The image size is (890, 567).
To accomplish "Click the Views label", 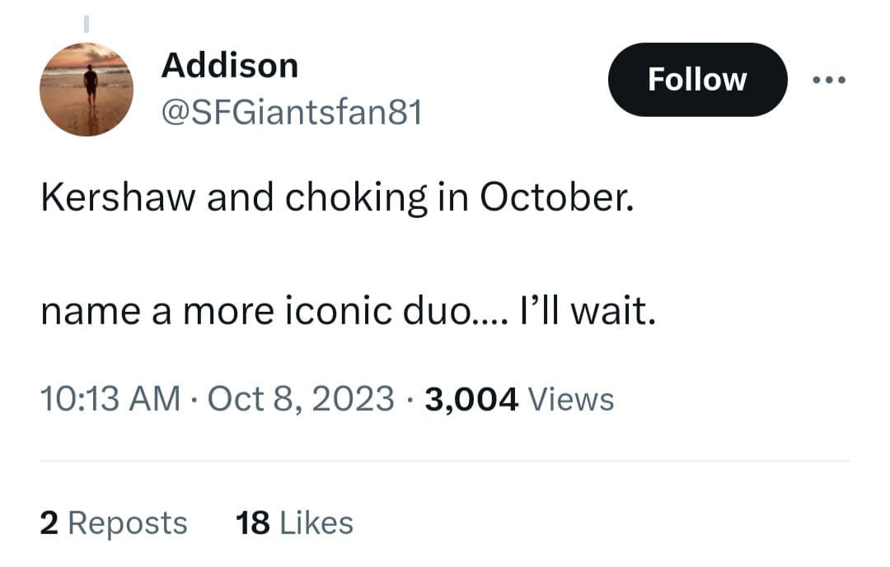I will 570,399.
